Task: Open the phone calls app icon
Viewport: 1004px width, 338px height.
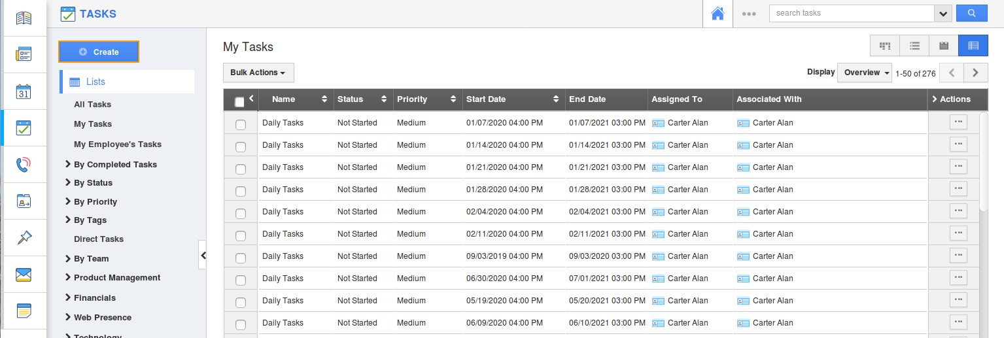Action: click(x=24, y=165)
